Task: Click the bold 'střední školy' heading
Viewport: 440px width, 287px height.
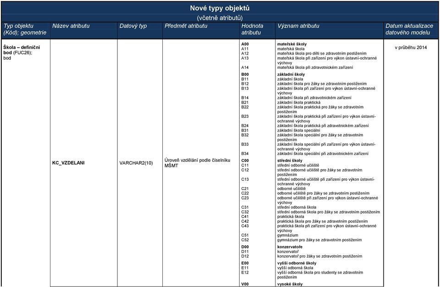Action: coord(290,160)
